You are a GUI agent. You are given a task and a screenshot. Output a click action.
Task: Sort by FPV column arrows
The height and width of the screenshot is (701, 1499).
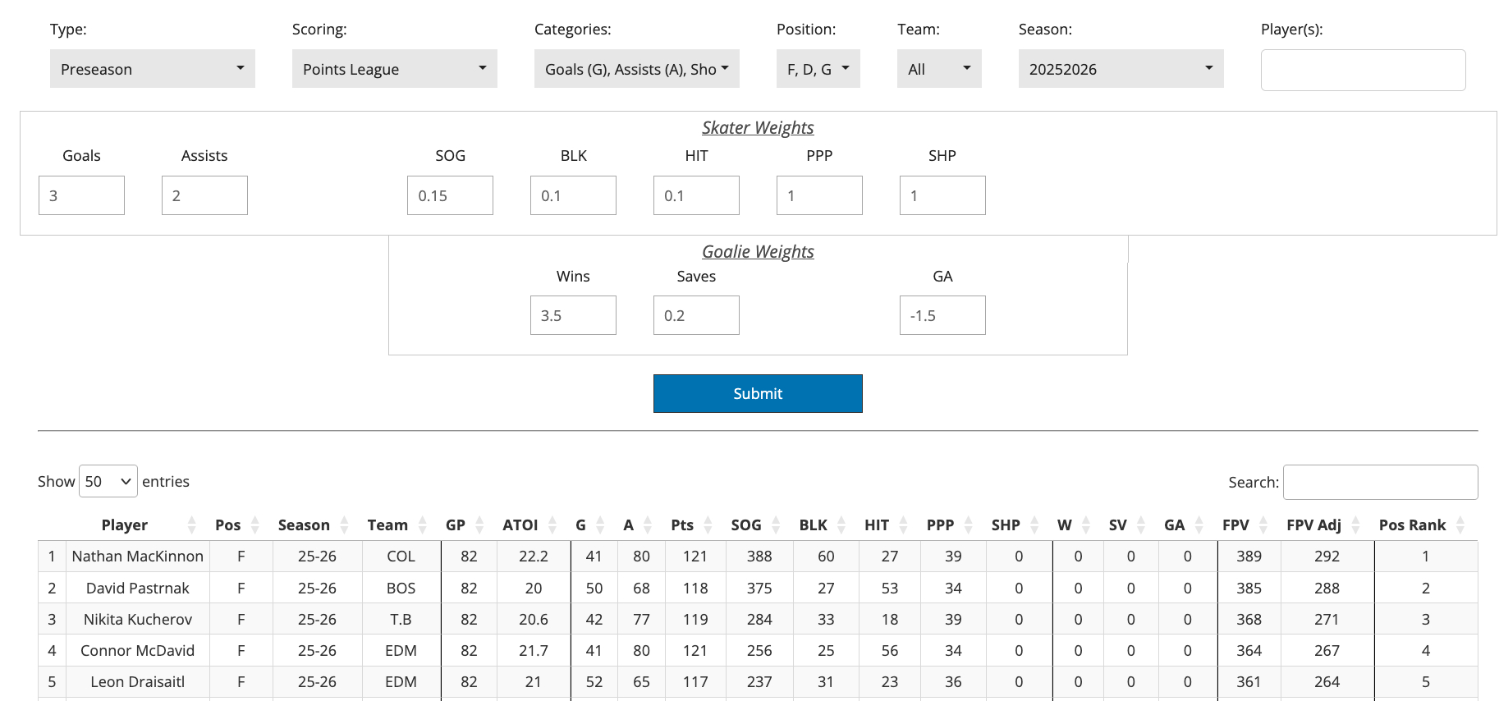(x=1263, y=525)
